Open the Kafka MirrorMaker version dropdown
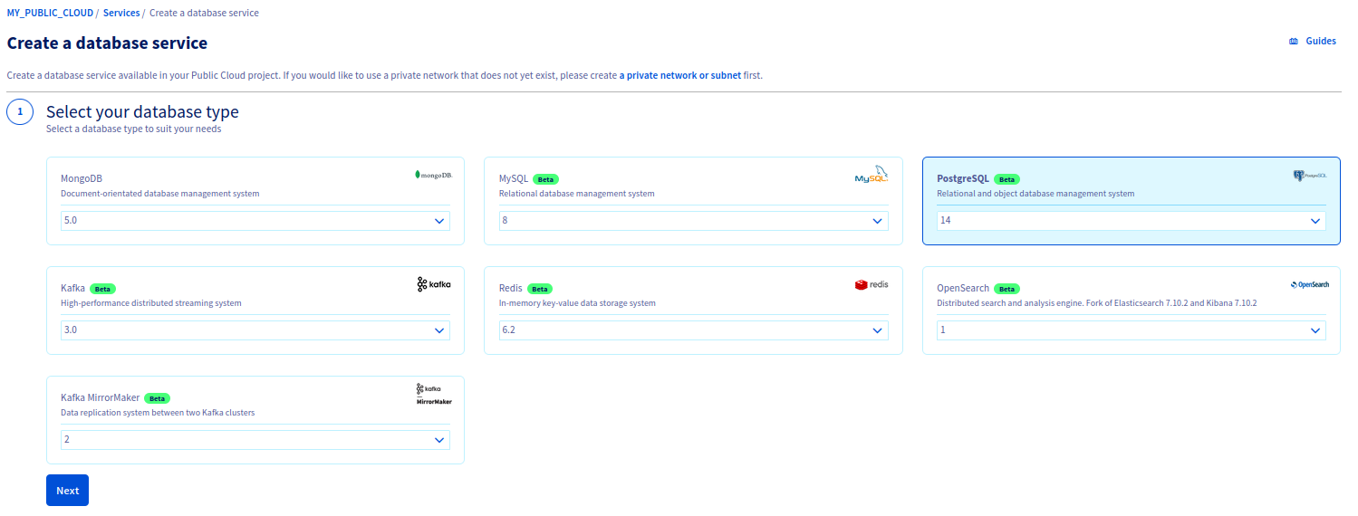The image size is (1358, 516). pos(255,440)
